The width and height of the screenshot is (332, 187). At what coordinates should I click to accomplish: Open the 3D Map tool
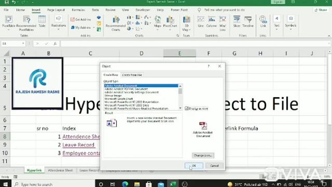186,23
